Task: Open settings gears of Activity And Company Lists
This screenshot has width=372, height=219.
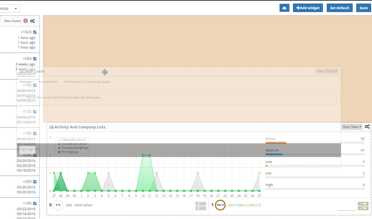Action: pos(367,127)
